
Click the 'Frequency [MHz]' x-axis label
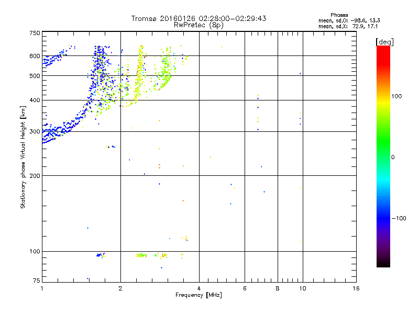(199, 295)
